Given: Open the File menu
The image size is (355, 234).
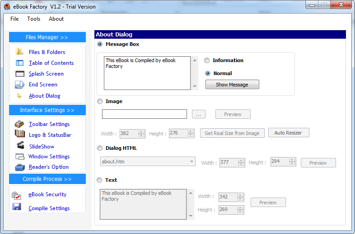Looking at the screenshot, I should point(14,19).
